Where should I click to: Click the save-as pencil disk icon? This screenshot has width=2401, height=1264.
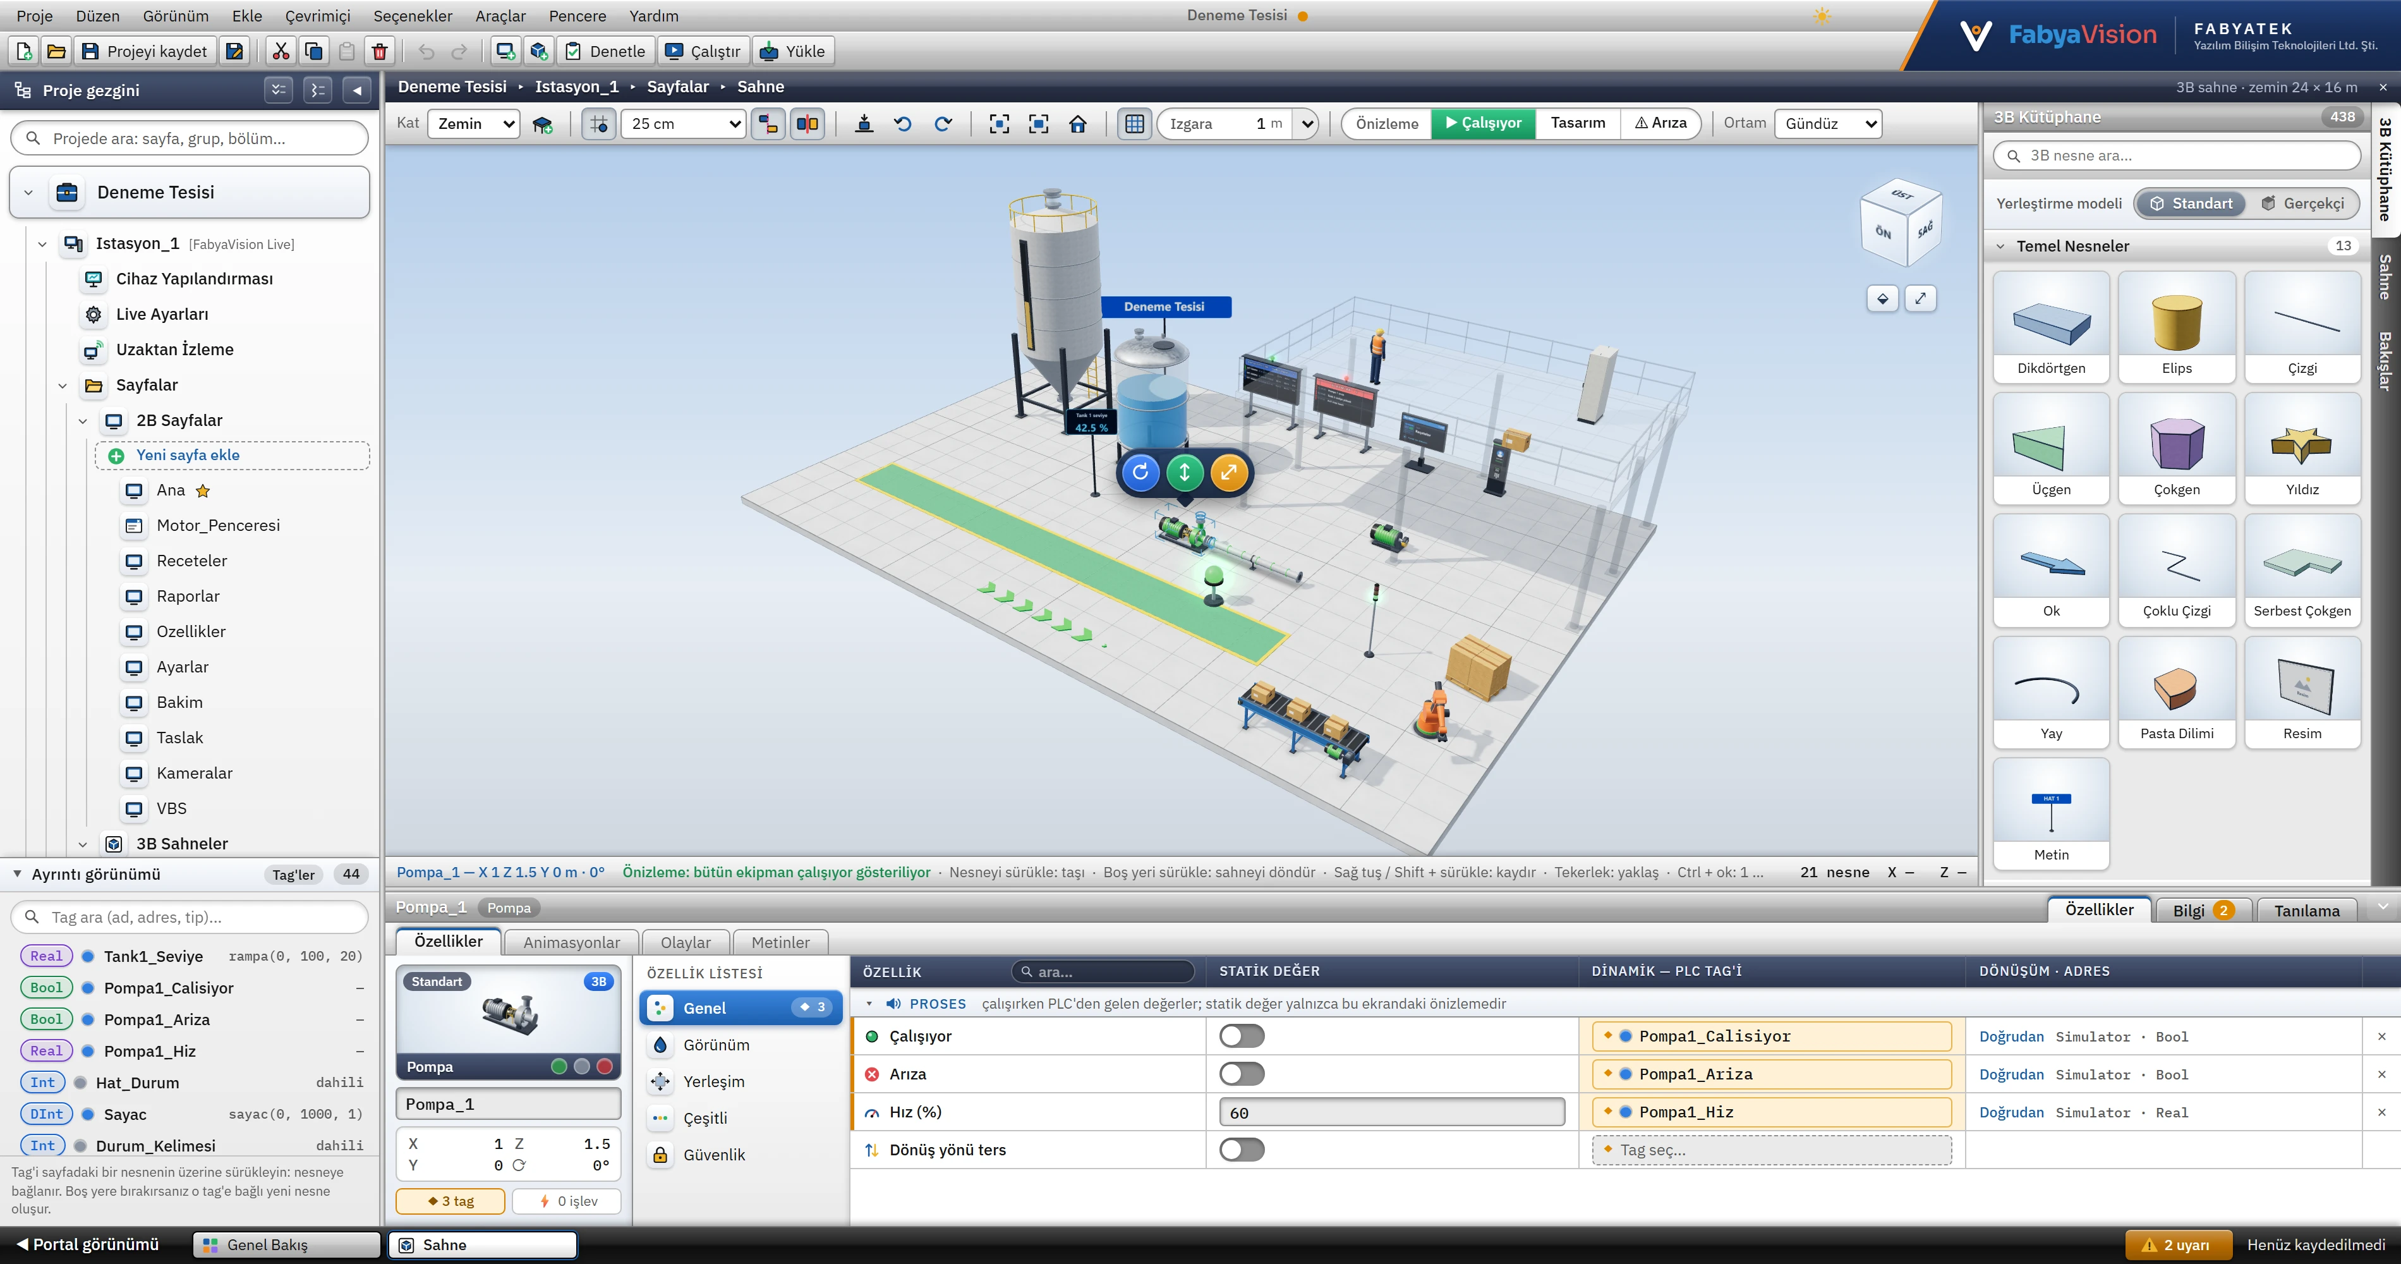point(235,51)
